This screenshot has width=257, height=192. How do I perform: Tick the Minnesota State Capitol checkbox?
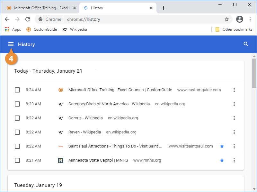point(17,160)
